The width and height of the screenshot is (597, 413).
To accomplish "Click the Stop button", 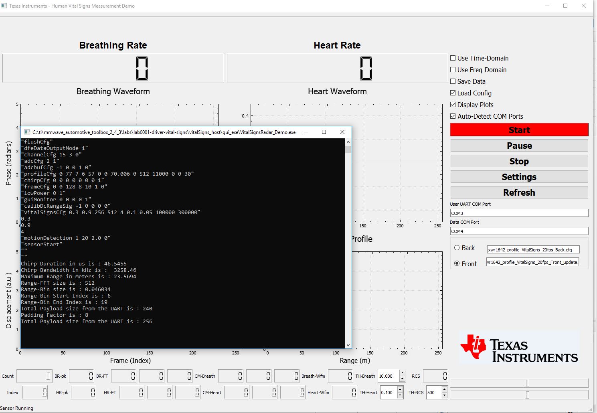I will point(519,161).
